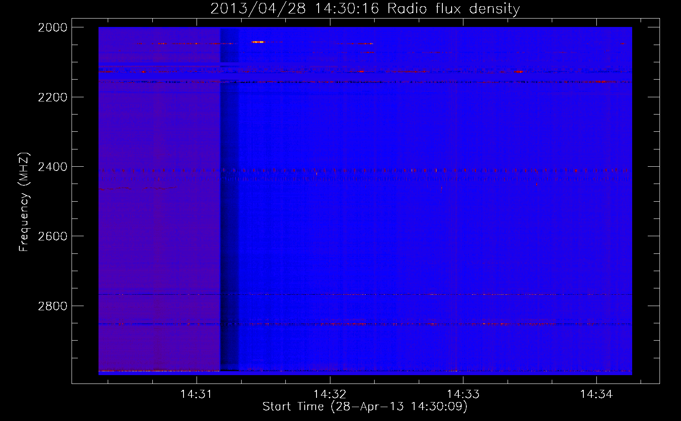Click the plot title '2013/04/28 14:30:16 Radio flux density'

point(365,8)
